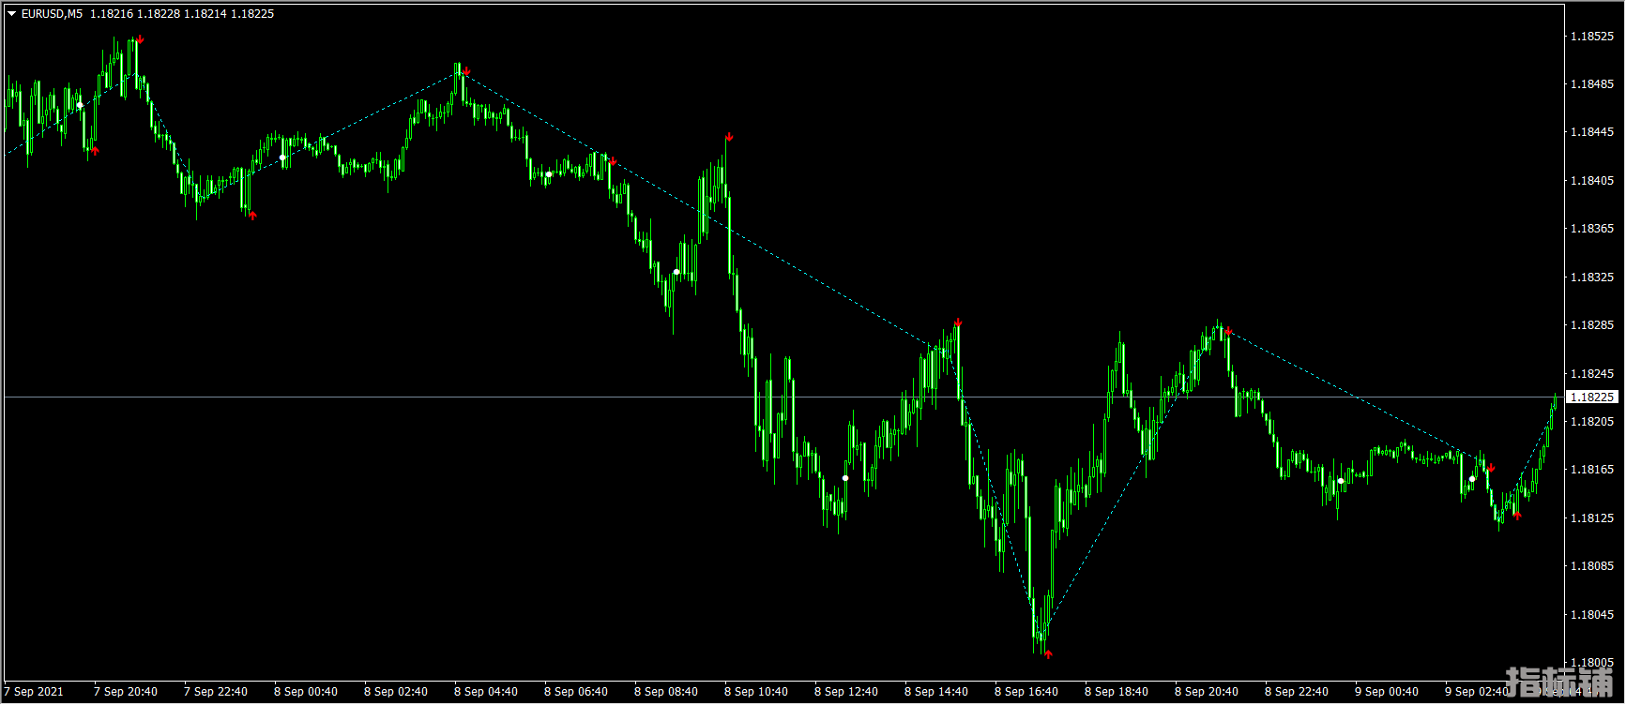Click the 指标铺 watermark logo
1626x705 pixels.
[1558, 682]
